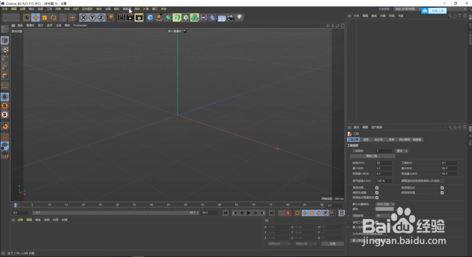The image size is (472, 257).
Task: Click the timeline playhead at frame 0
Action: (16, 205)
